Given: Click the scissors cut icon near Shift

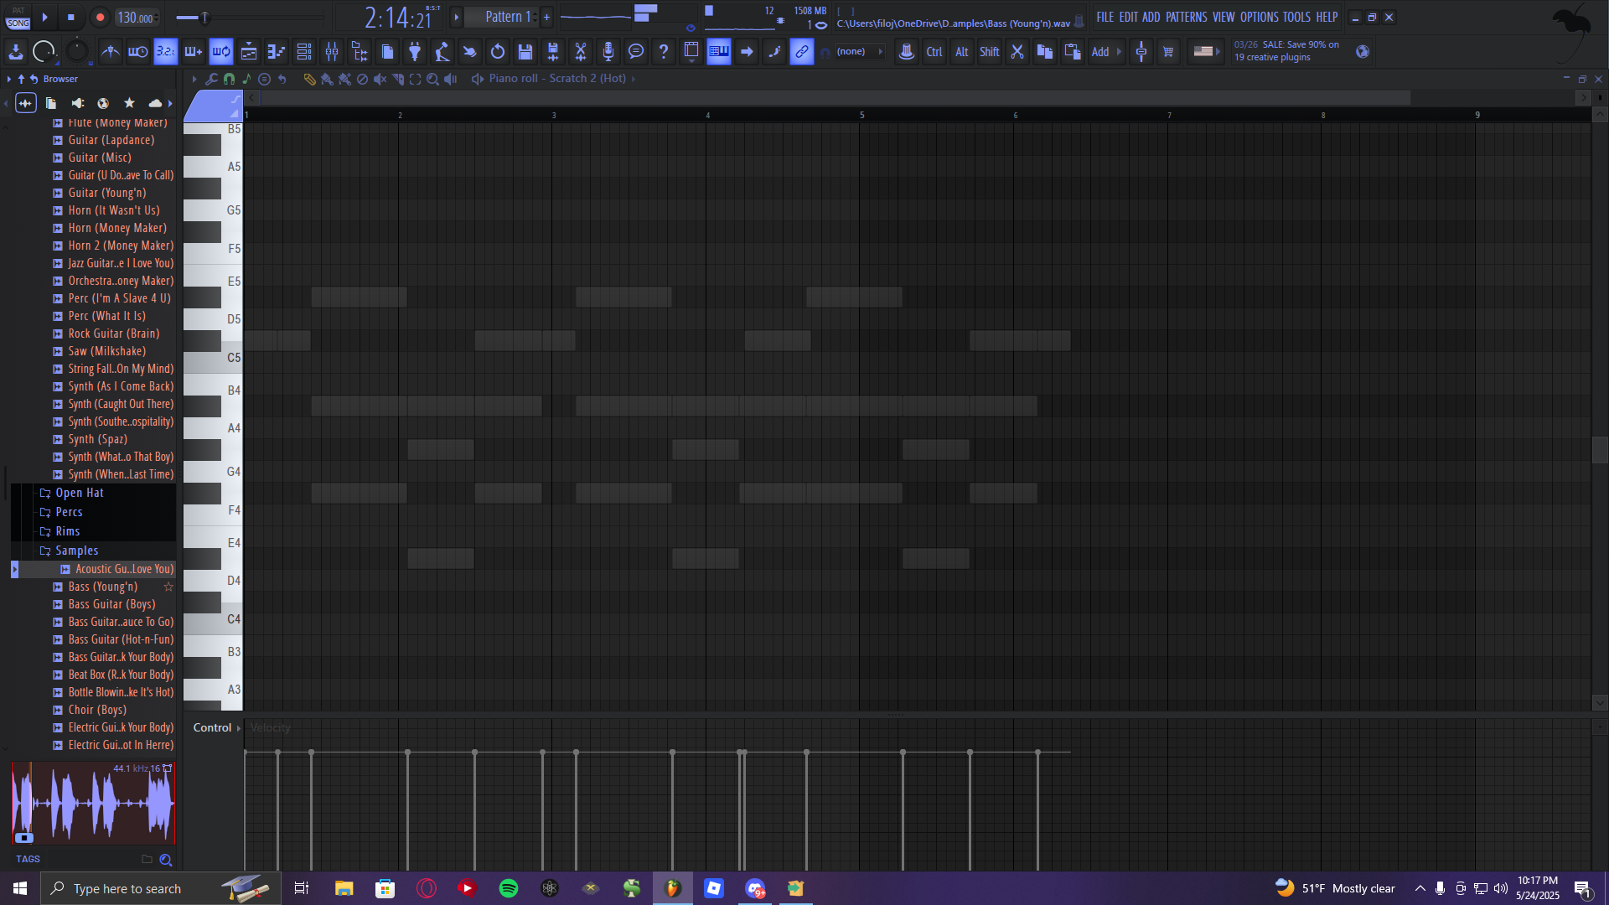Looking at the screenshot, I should (1017, 52).
